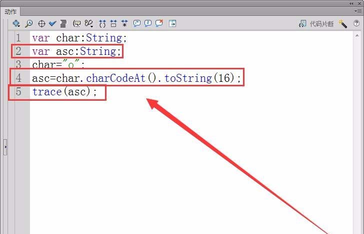Click code line 'var char:String;'
Viewport: 364px width, 234px height.
(79, 38)
